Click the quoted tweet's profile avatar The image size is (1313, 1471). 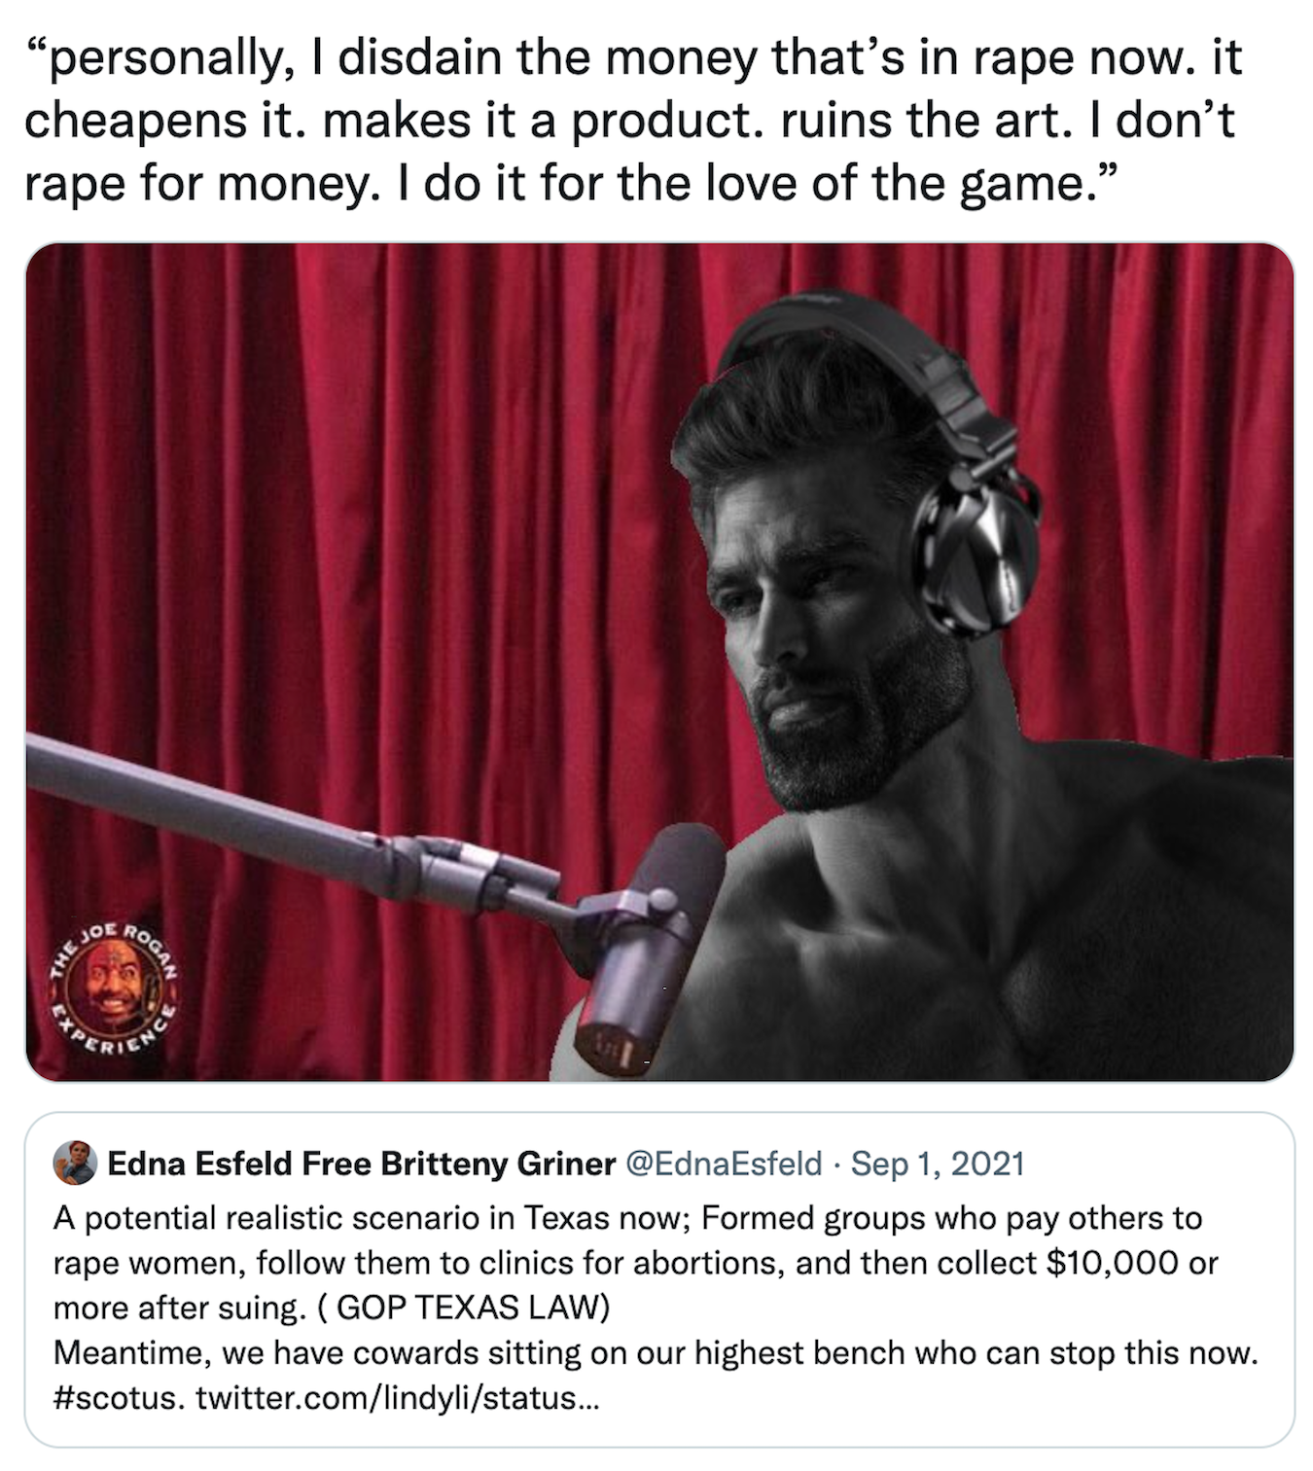coord(74,1163)
